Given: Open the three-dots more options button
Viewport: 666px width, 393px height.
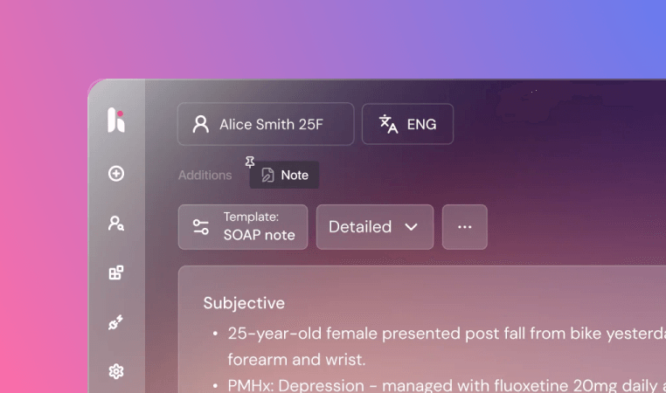Looking at the screenshot, I should (x=465, y=227).
